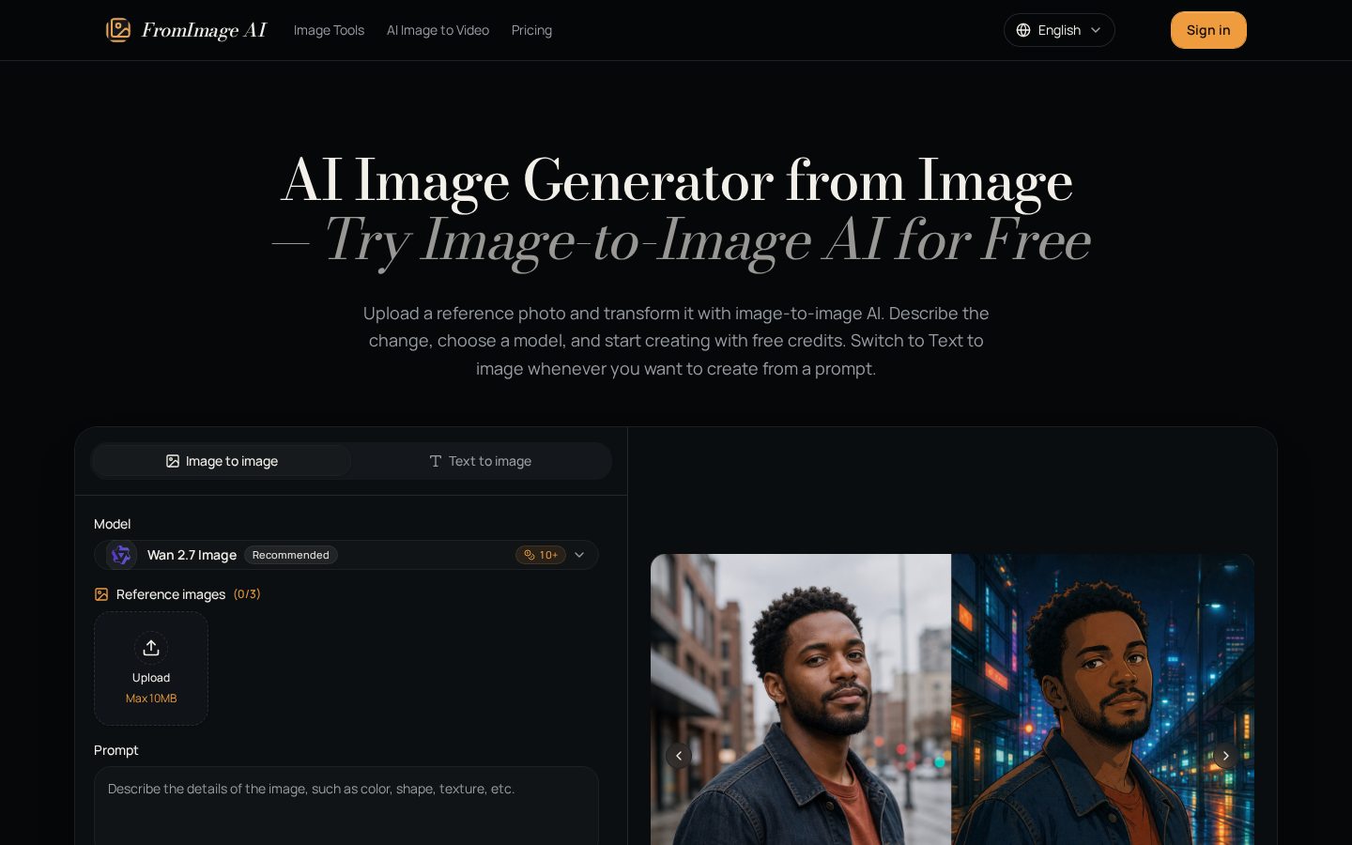Screen dimensions: 1352x845
Task: Open the Wan 2.7 Image model selector
Action: 346,555
